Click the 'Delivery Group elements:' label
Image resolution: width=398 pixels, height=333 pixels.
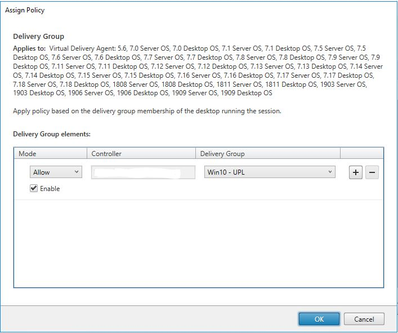52,134
